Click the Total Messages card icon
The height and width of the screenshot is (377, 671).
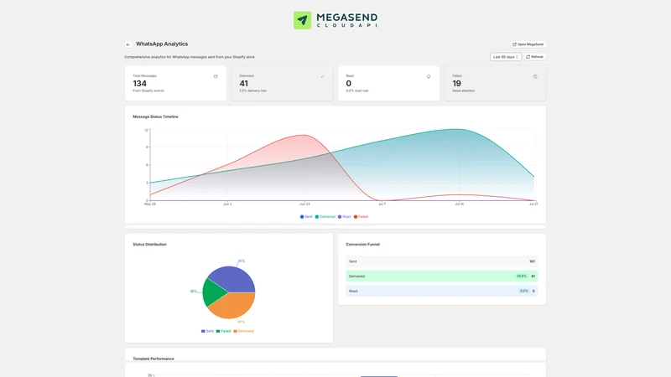click(216, 76)
